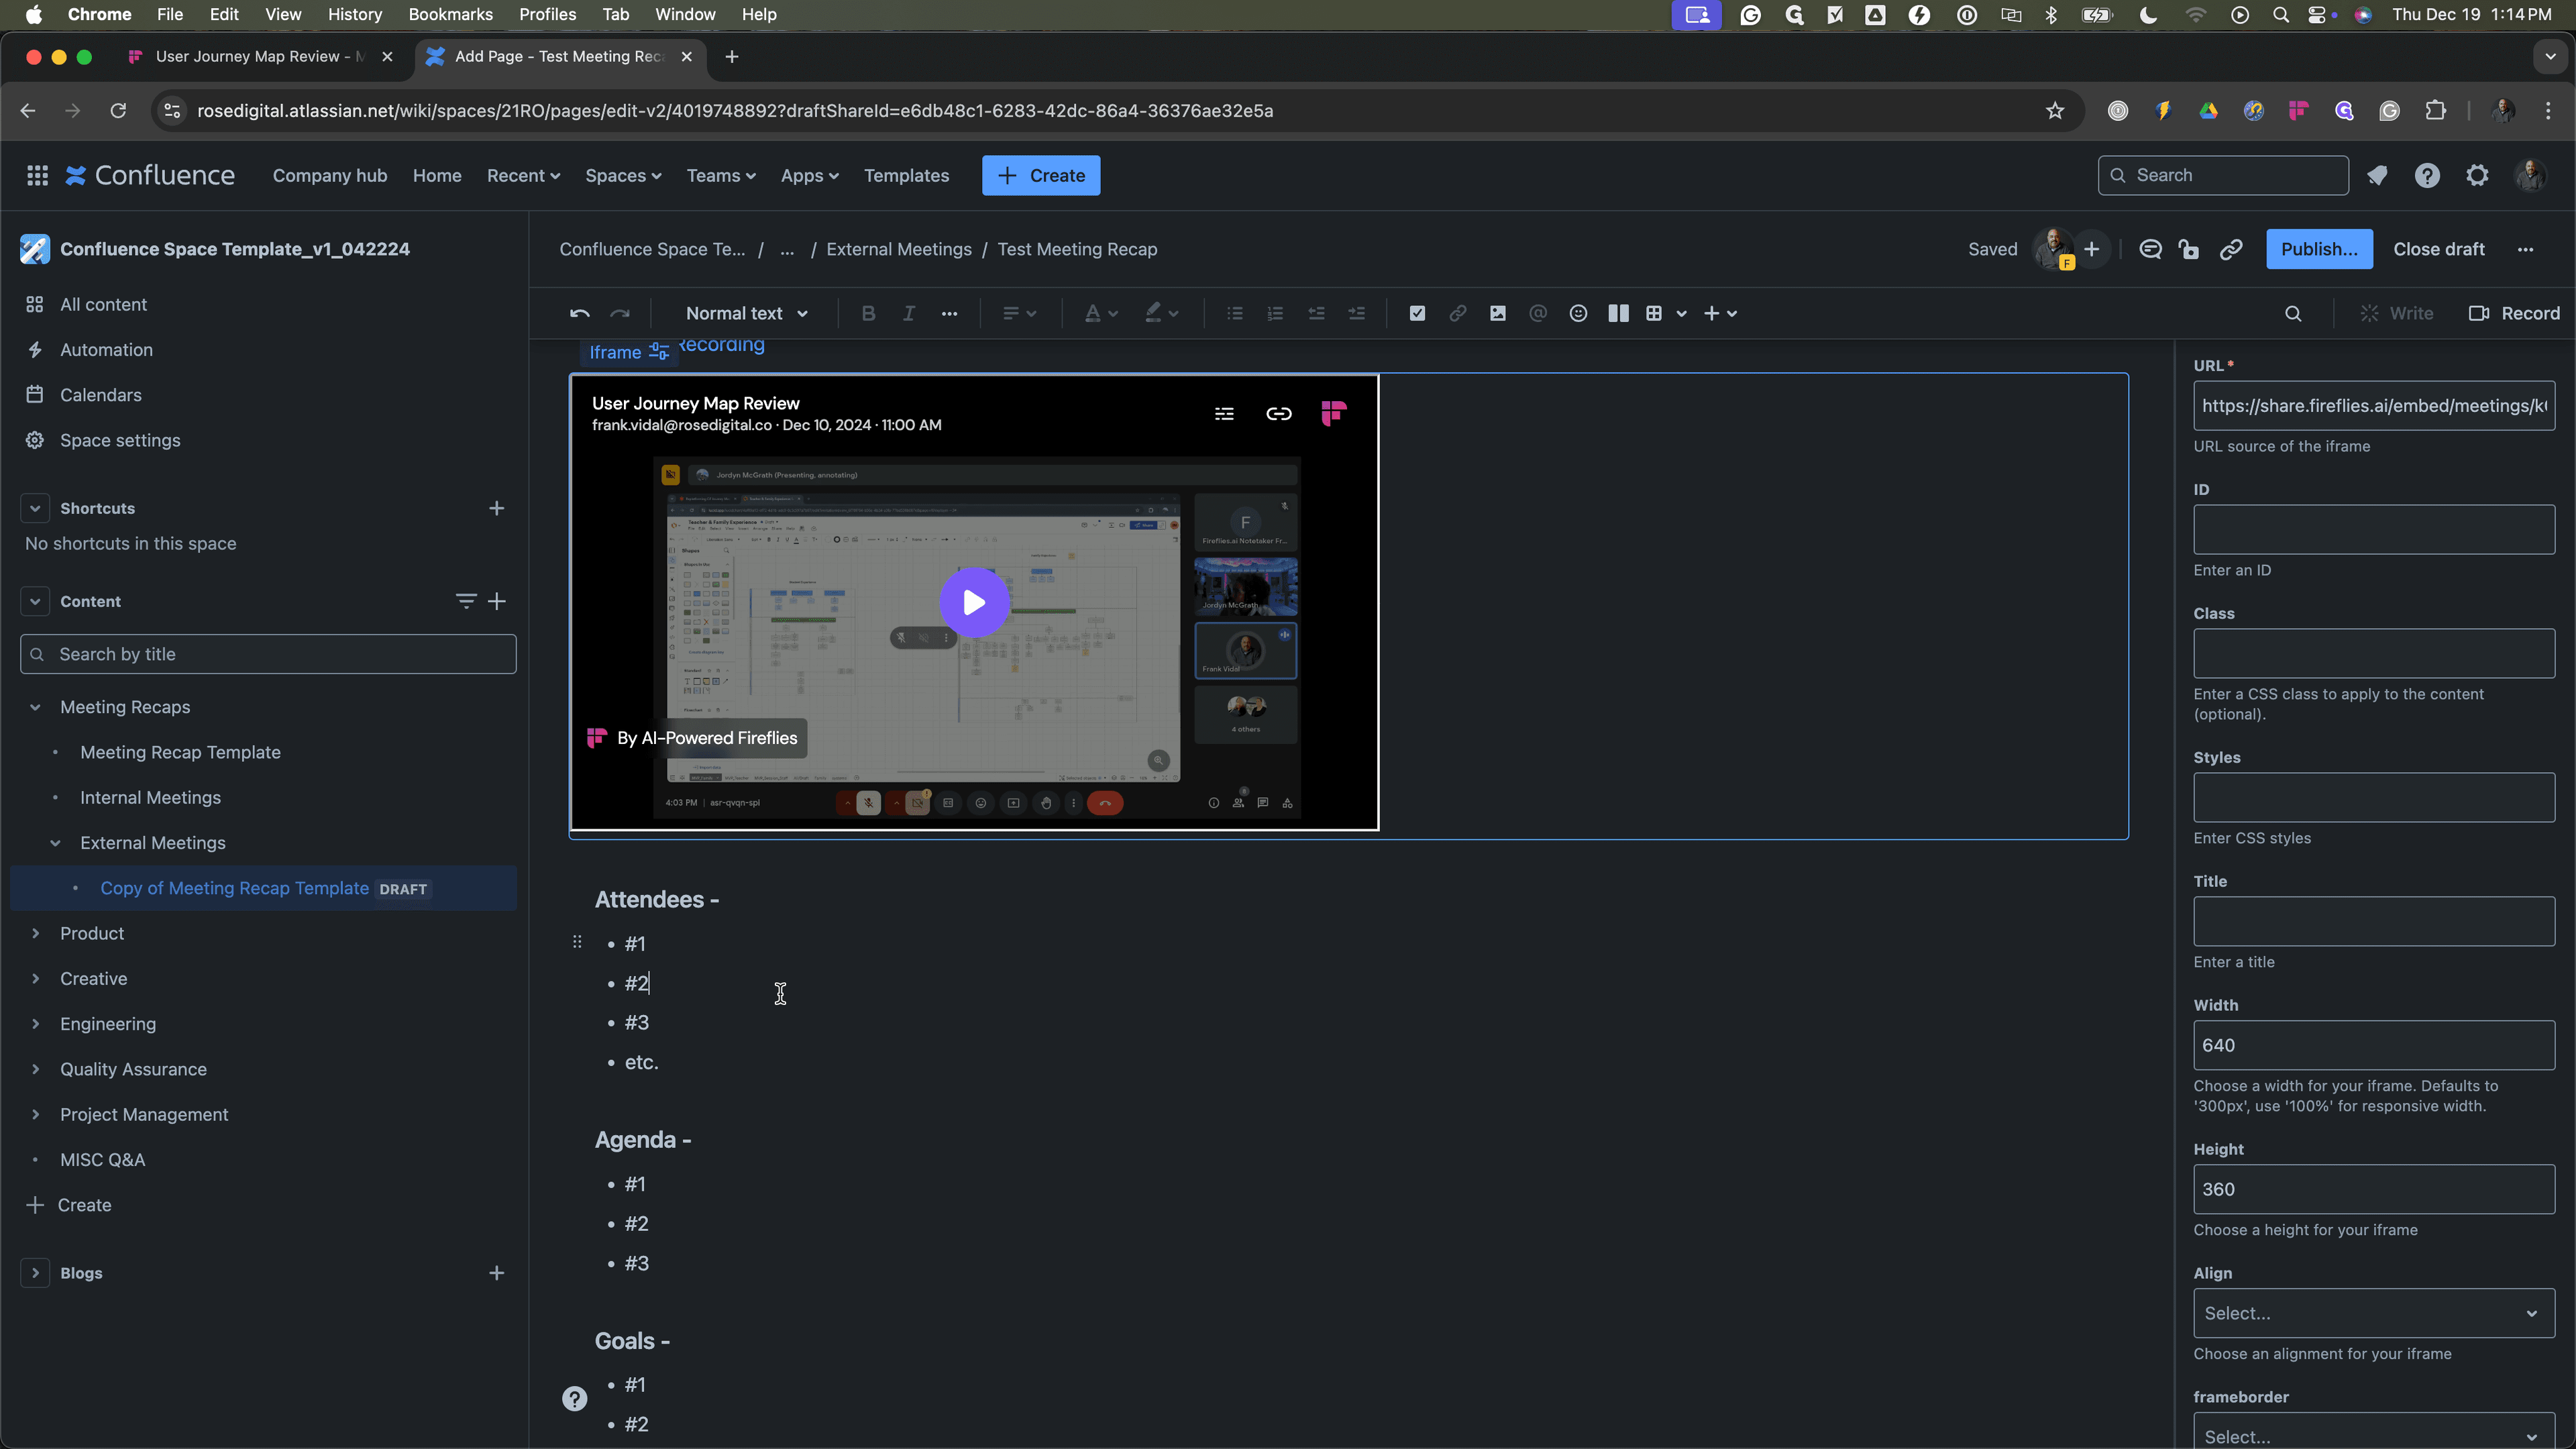
Task: Click the page restrictions lock icon
Action: pos(2189,250)
